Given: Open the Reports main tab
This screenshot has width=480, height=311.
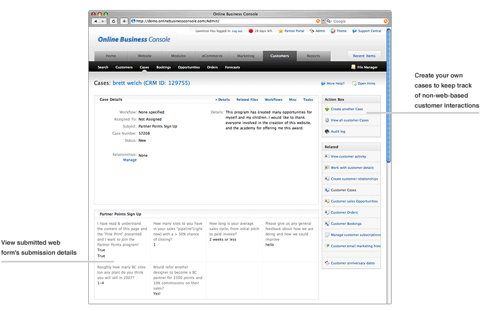Looking at the screenshot, I should click(313, 56).
